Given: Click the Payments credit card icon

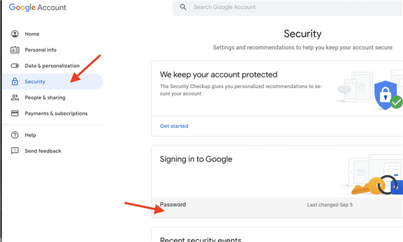Looking at the screenshot, I should coord(15,114).
